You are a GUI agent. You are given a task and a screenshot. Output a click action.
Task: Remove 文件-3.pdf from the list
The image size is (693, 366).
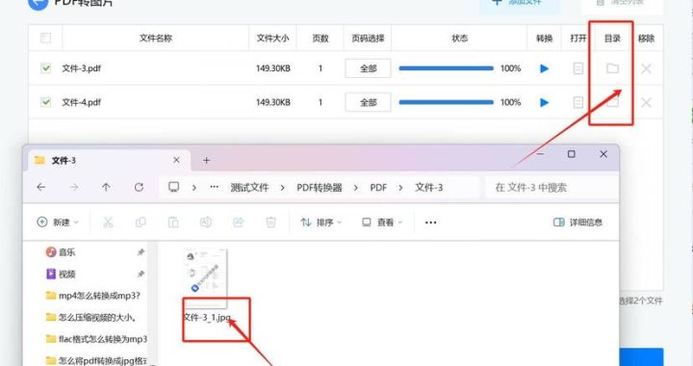(x=646, y=68)
